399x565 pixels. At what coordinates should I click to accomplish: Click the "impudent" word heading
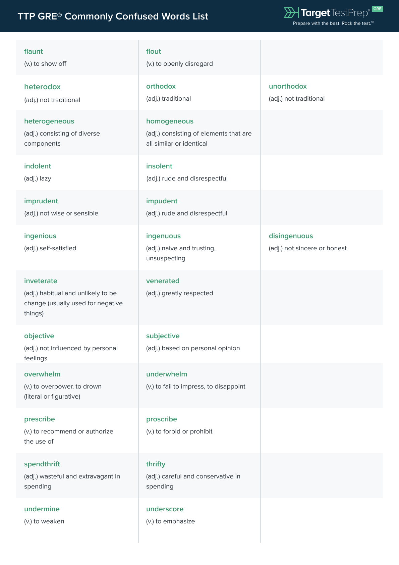[162, 201]
